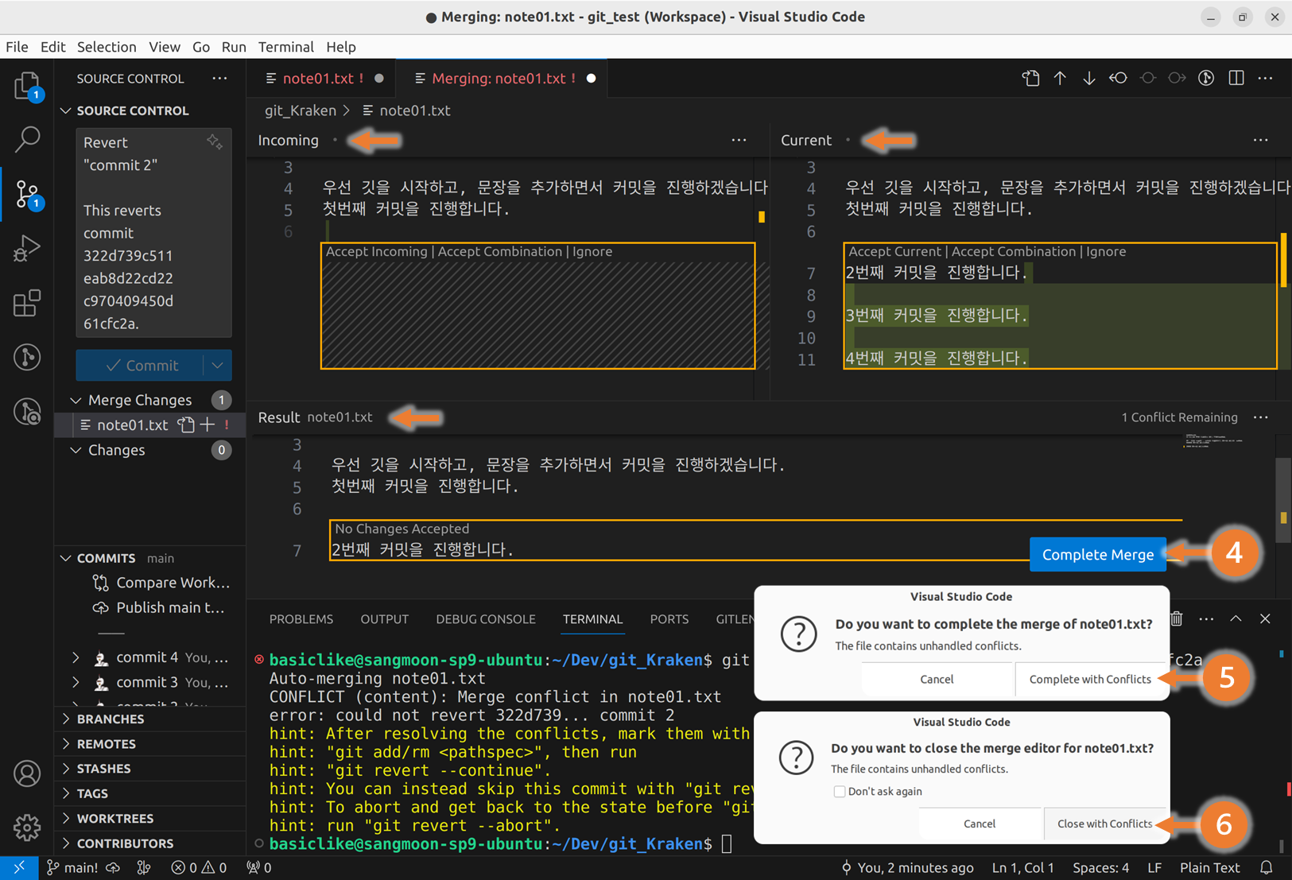This screenshot has height=880, width=1292.
Task: Open the GitLens view in activity bar
Action: (27, 357)
